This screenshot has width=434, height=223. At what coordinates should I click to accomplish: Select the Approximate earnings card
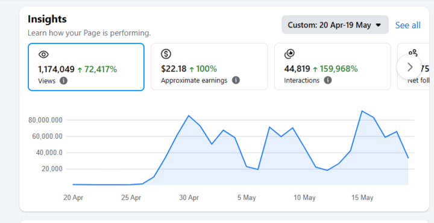coord(209,67)
